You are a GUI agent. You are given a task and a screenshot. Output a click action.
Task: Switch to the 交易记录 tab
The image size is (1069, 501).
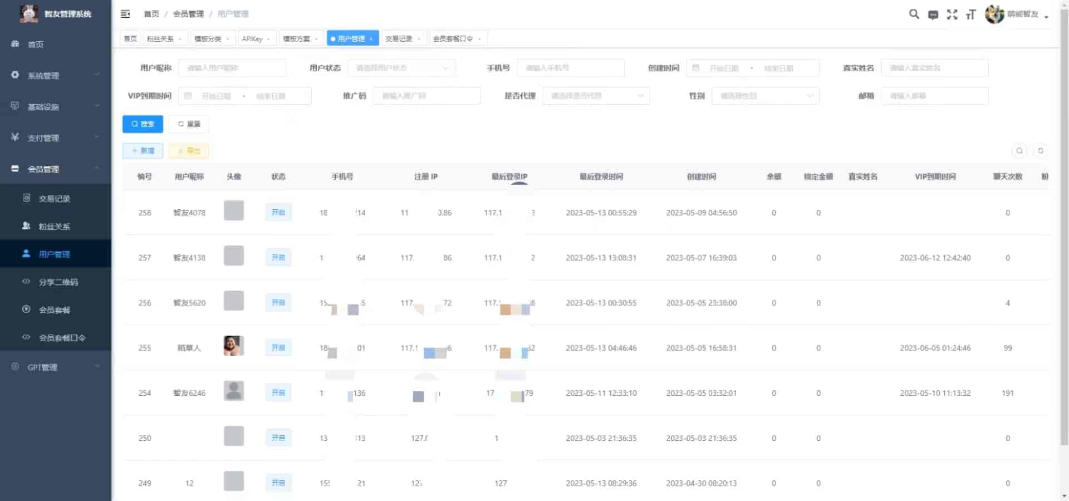click(400, 38)
